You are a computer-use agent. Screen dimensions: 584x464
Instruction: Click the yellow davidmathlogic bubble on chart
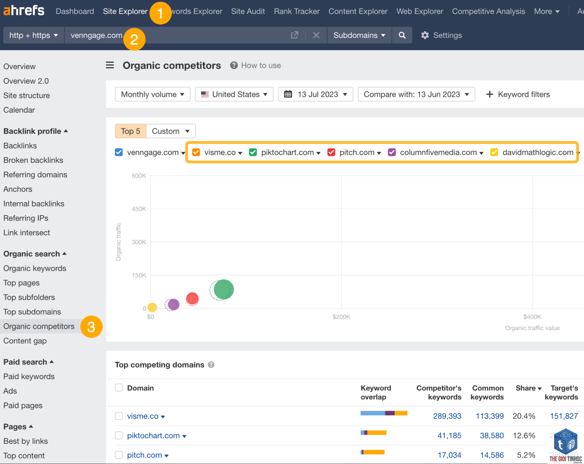pos(152,307)
